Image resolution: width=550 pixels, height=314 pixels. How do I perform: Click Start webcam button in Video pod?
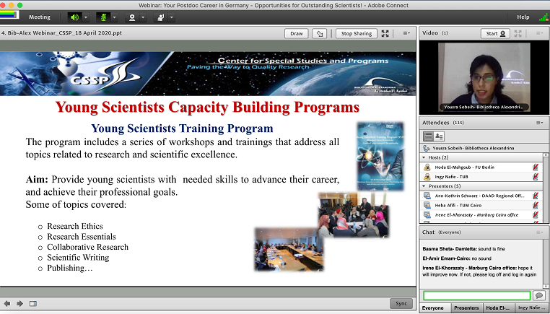495,34
